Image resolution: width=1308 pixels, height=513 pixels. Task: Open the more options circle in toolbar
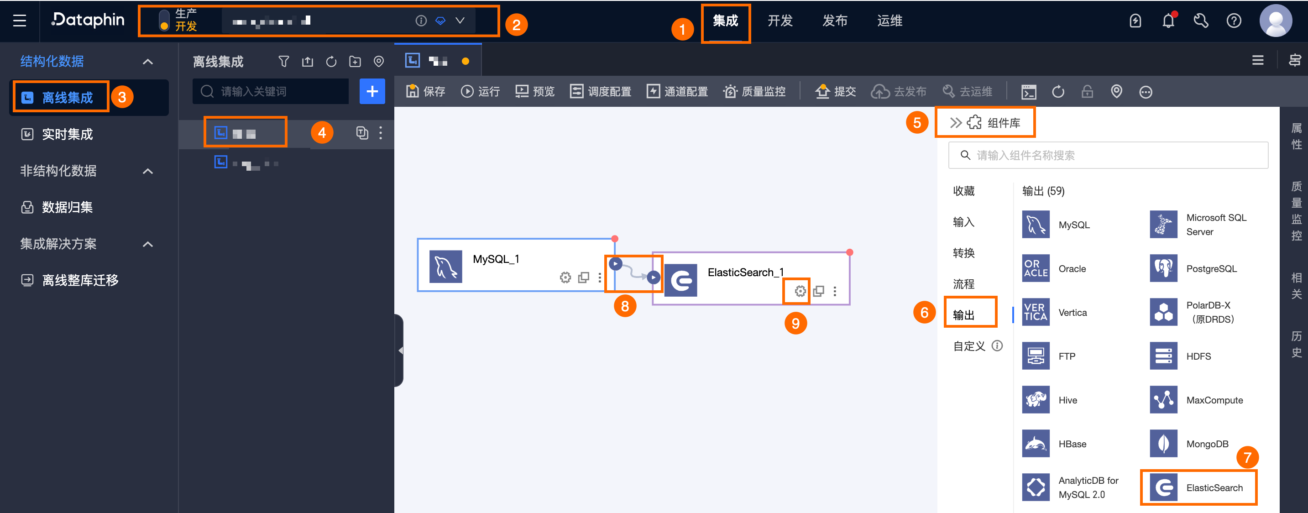[1146, 92]
